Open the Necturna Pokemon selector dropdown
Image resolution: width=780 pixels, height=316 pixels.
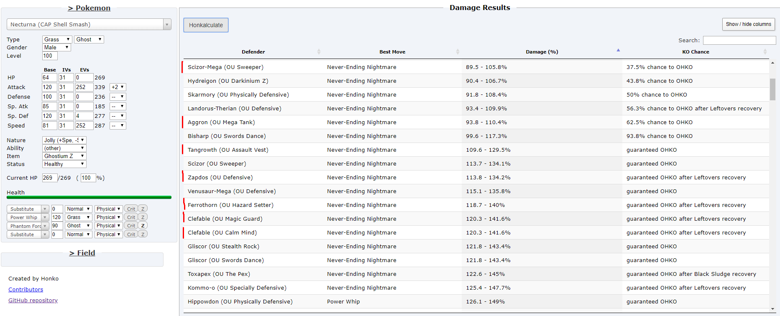89,24
